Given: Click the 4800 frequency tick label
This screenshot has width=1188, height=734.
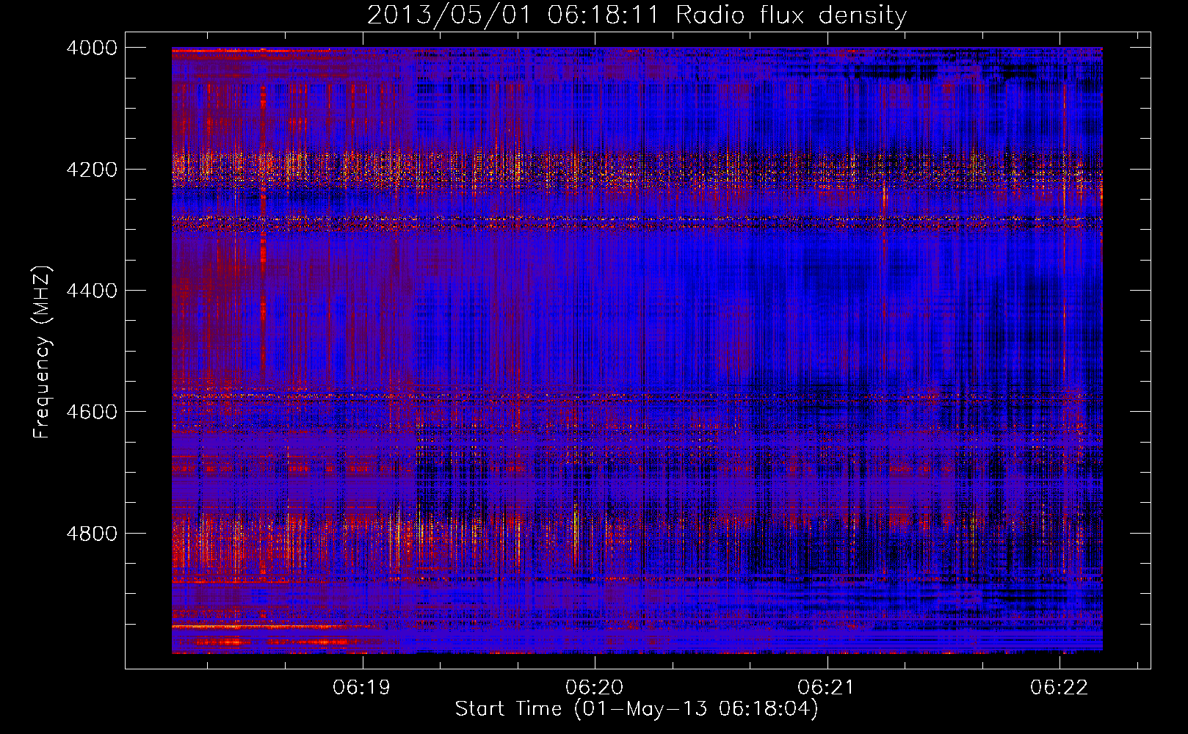Looking at the screenshot, I should point(92,534).
